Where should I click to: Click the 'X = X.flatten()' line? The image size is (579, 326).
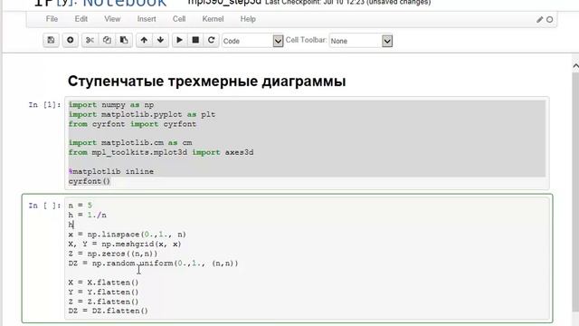click(x=103, y=283)
